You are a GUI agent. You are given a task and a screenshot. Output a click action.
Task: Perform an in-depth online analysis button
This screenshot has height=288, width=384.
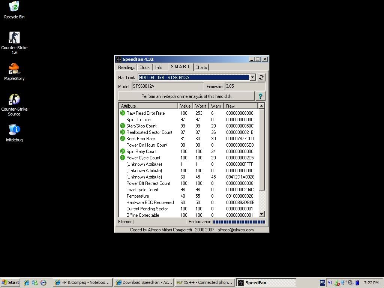point(186,96)
